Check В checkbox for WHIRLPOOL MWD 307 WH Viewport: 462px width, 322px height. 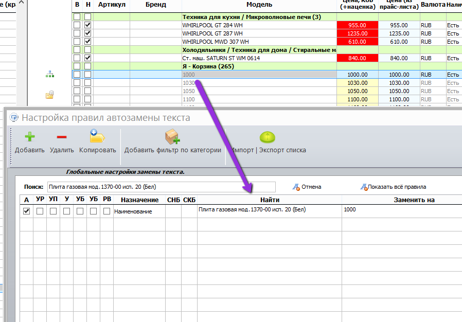77,42
